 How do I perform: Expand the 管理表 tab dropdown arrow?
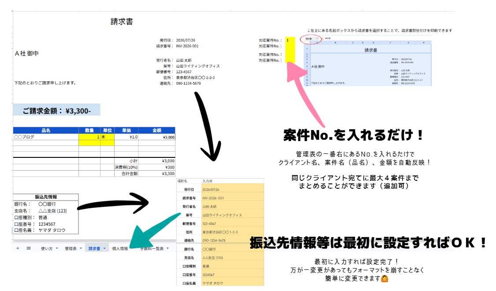(81, 248)
